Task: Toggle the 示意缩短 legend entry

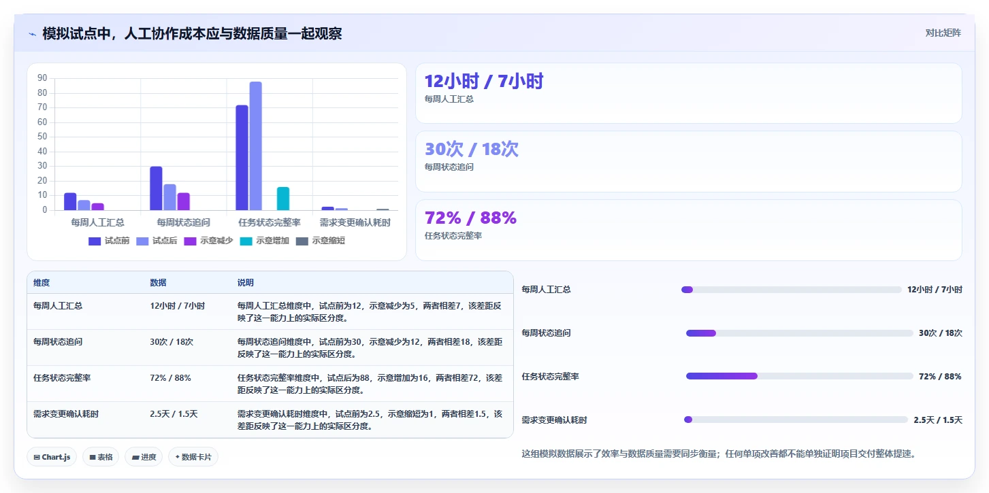Action: coord(321,241)
